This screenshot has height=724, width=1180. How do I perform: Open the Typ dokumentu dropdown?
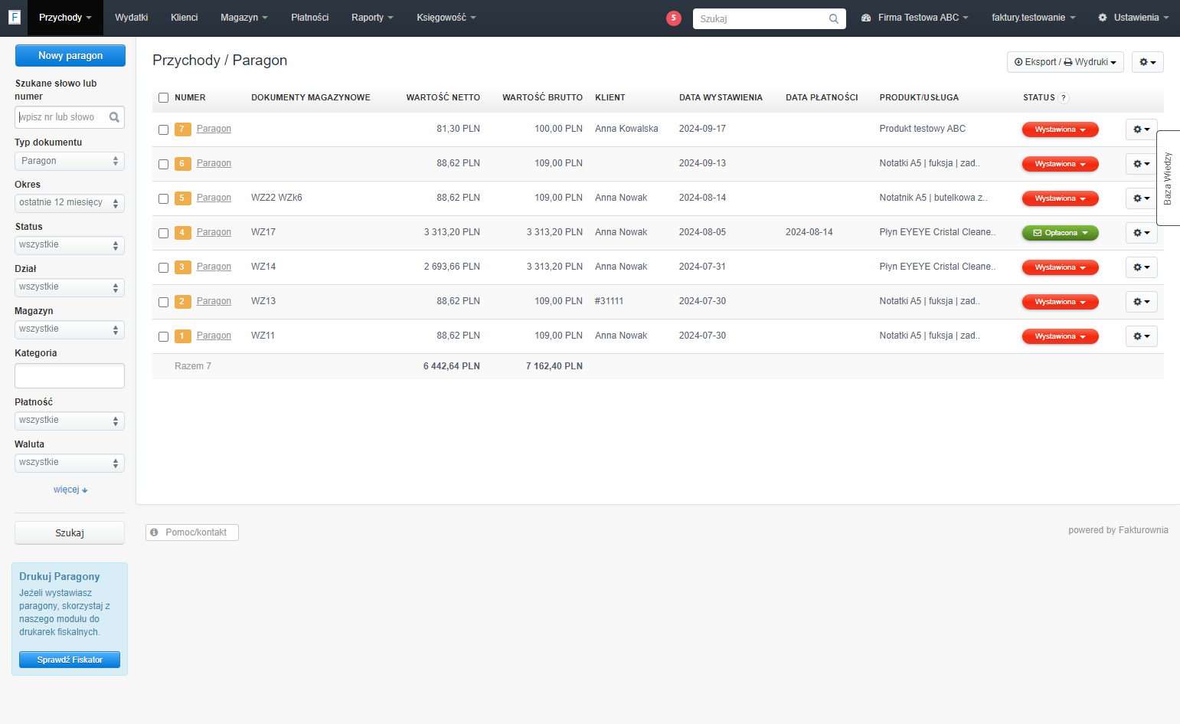click(x=70, y=161)
